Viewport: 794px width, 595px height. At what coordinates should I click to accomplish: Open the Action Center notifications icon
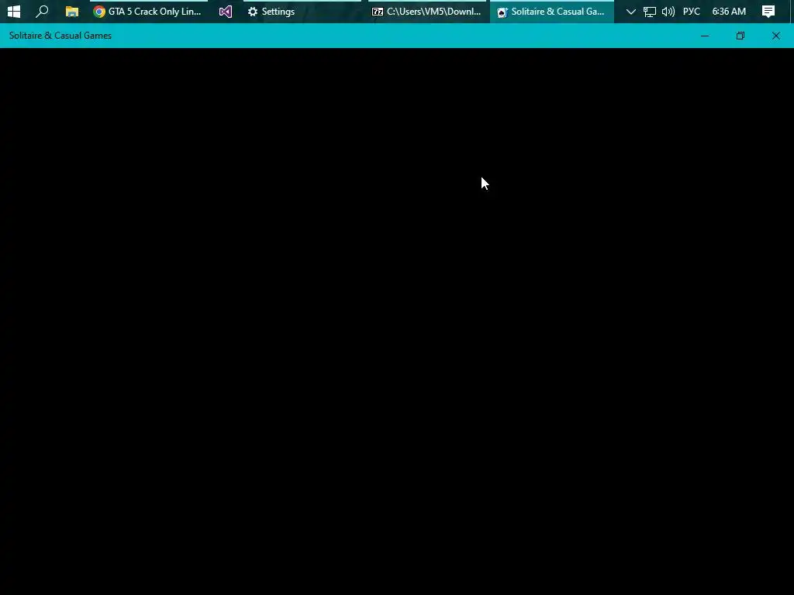pyautogui.click(x=768, y=11)
